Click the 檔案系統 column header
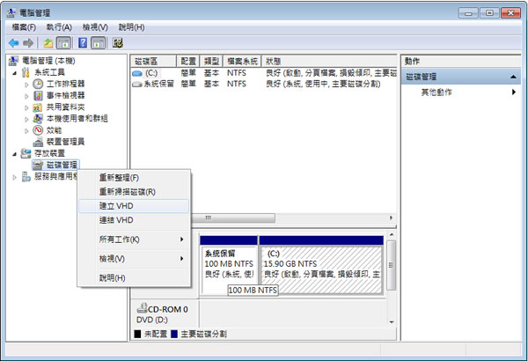528x361 pixels. pos(241,61)
